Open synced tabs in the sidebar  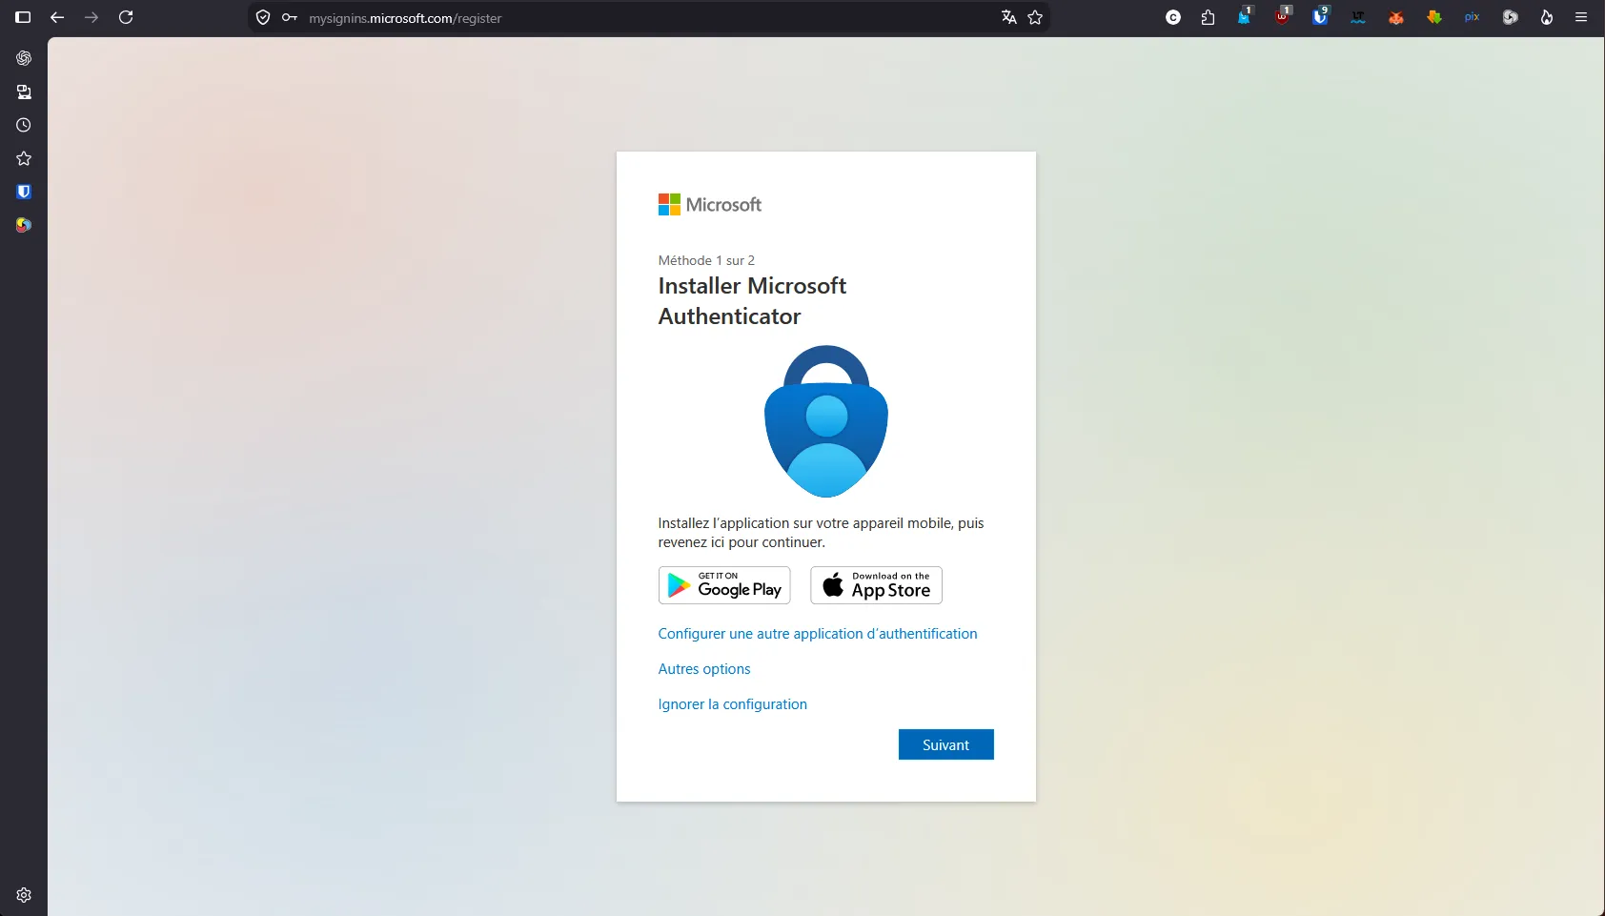click(24, 92)
